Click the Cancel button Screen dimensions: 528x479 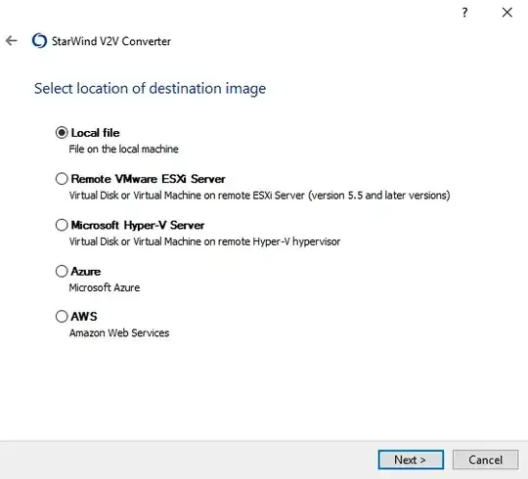(x=485, y=459)
